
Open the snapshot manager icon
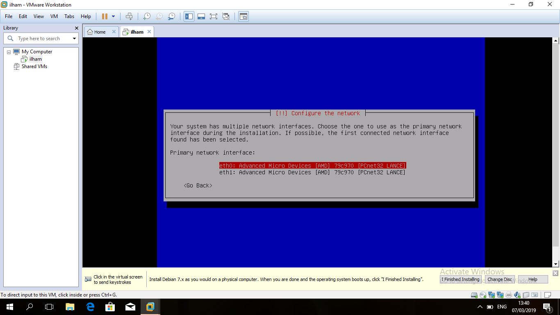(172, 16)
